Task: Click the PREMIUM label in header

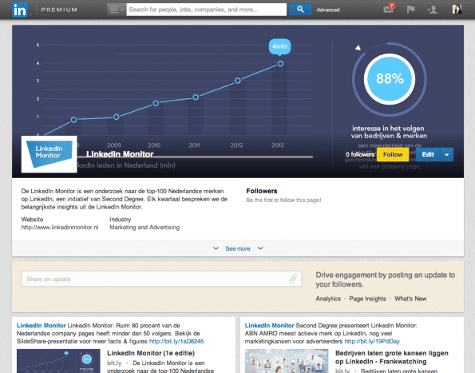Action: click(x=59, y=10)
